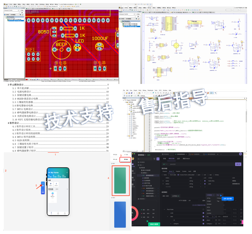This screenshot has width=252, height=234.
Task: Click the plus icon in the My Home header
Action: click(x=67, y=172)
